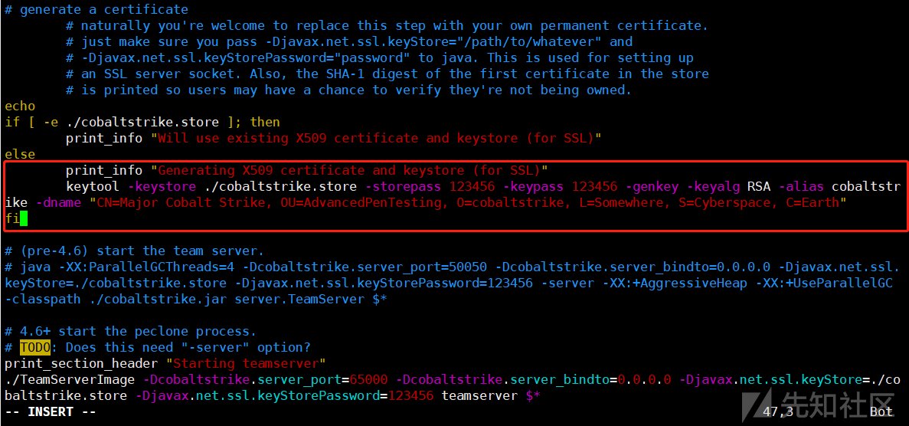Click '-XX:ParallelGCThreads=4' in the commented java line

(x=146, y=267)
